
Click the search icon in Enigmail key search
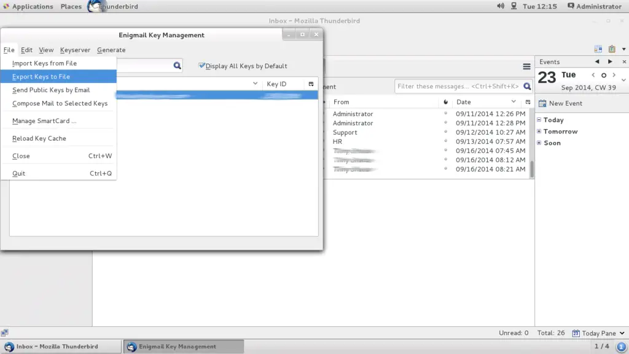click(177, 66)
